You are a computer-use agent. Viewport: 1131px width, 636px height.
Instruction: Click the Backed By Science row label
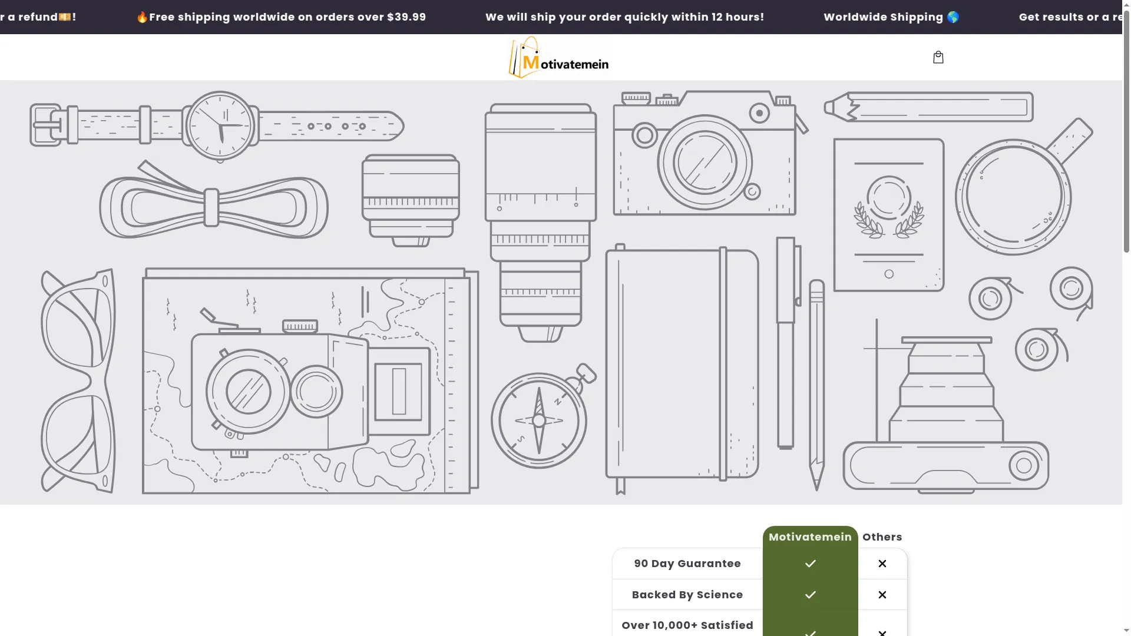pos(687,595)
